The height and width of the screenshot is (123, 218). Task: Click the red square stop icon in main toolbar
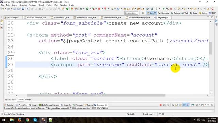pyautogui.click(x=99, y=9)
